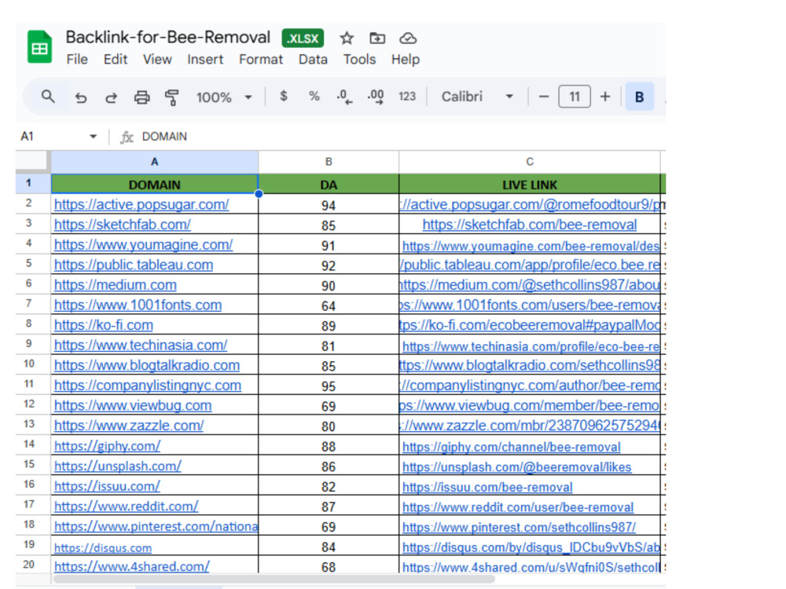Select row 1 header
This screenshot has height=589, width=786.
[x=28, y=183]
